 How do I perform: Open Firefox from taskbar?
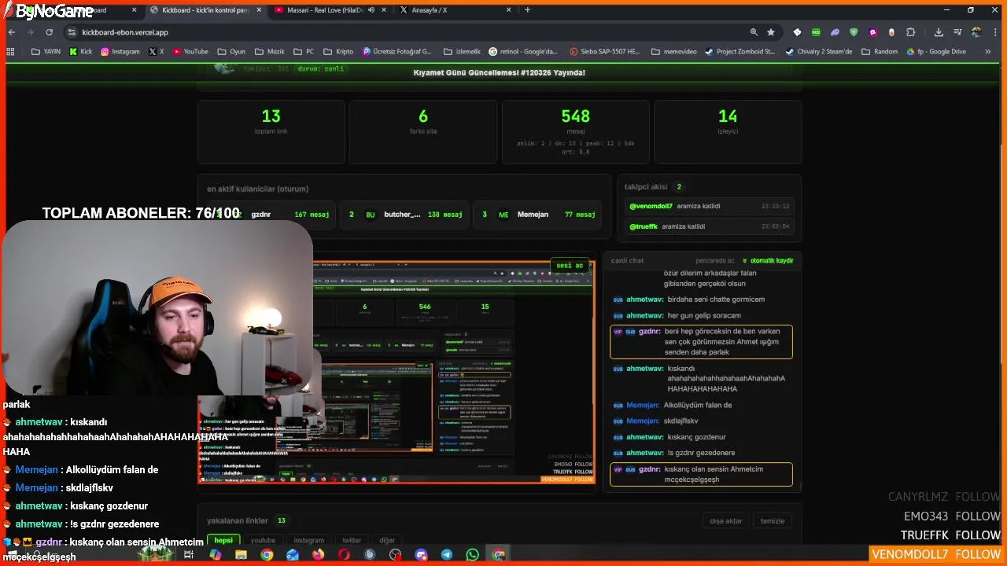tap(318, 555)
